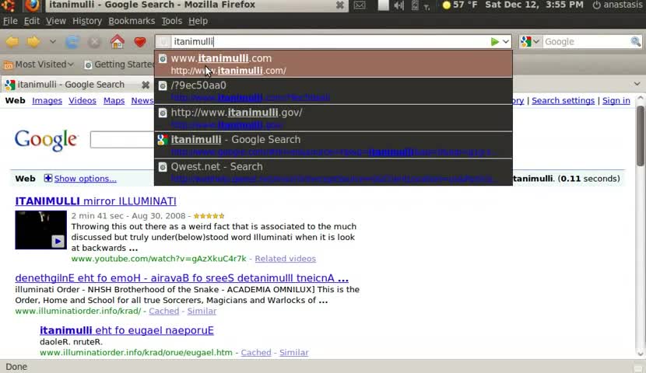Open the mail envelope indicator

coord(360,5)
